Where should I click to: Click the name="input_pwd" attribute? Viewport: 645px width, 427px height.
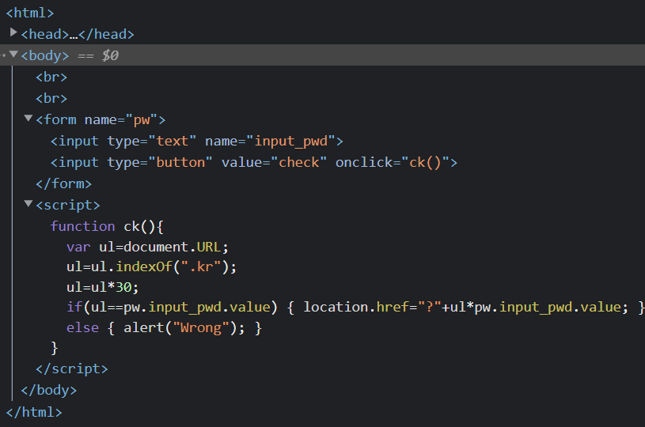(x=270, y=142)
